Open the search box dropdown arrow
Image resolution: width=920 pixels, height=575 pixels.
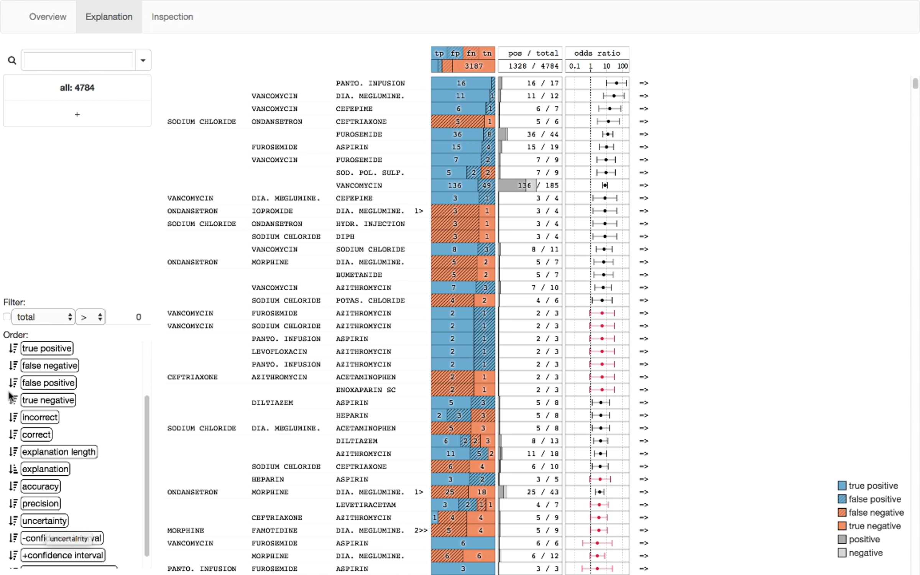[143, 60]
